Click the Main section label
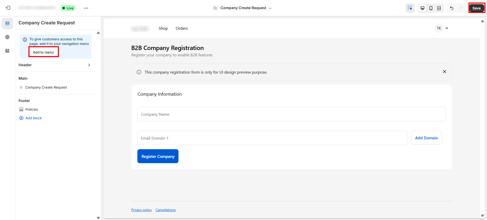 click(23, 78)
